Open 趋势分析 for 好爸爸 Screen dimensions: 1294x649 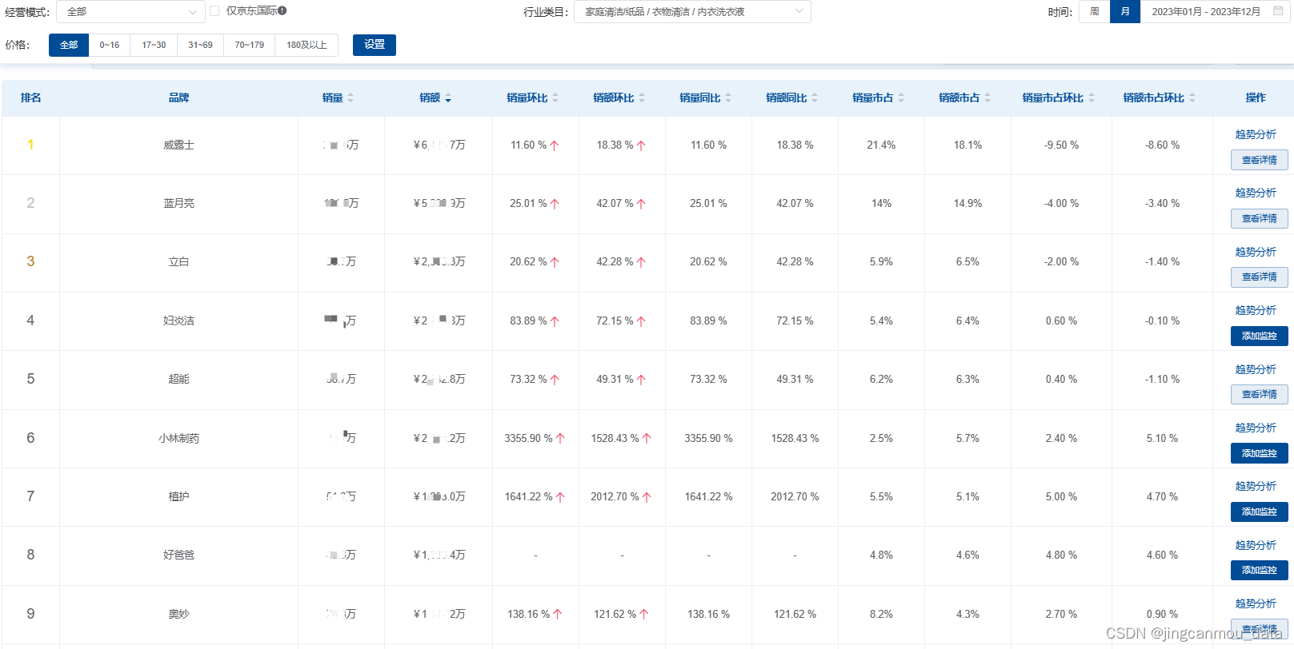(x=1256, y=545)
